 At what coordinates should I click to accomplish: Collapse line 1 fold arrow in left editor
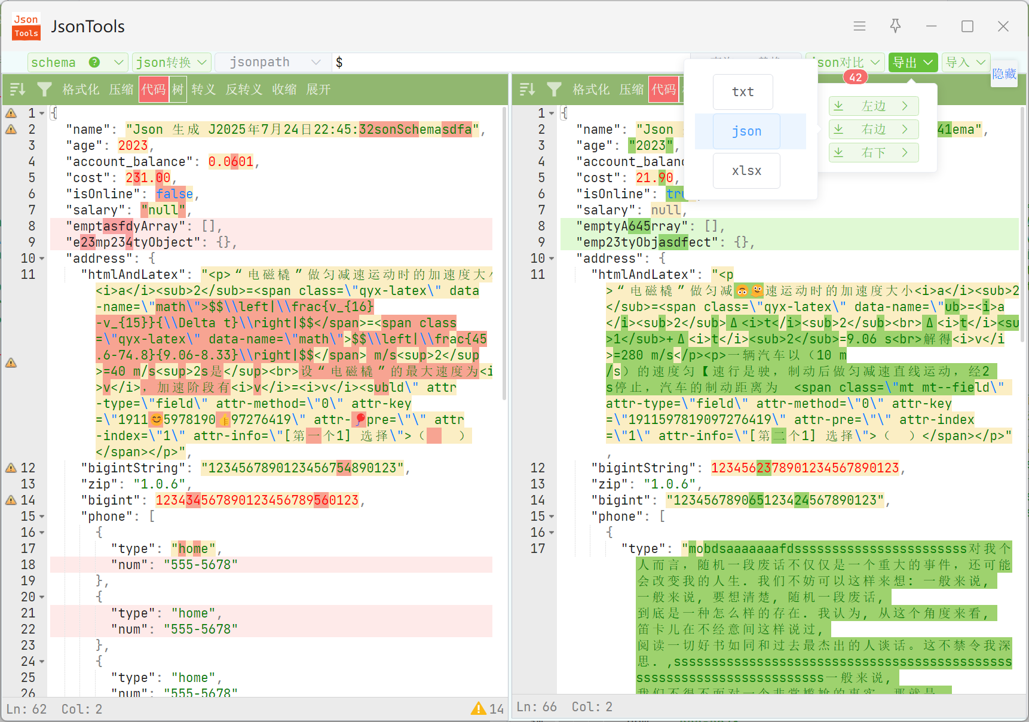click(x=42, y=113)
